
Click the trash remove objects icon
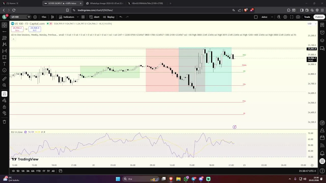tap(4, 122)
